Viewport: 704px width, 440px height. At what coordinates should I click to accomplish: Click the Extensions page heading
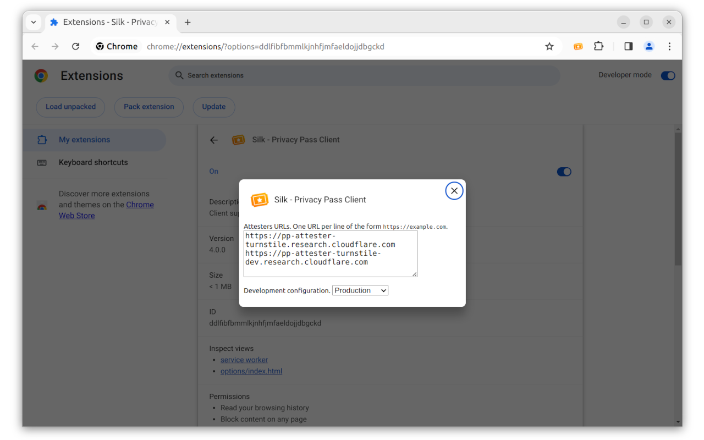92,76
